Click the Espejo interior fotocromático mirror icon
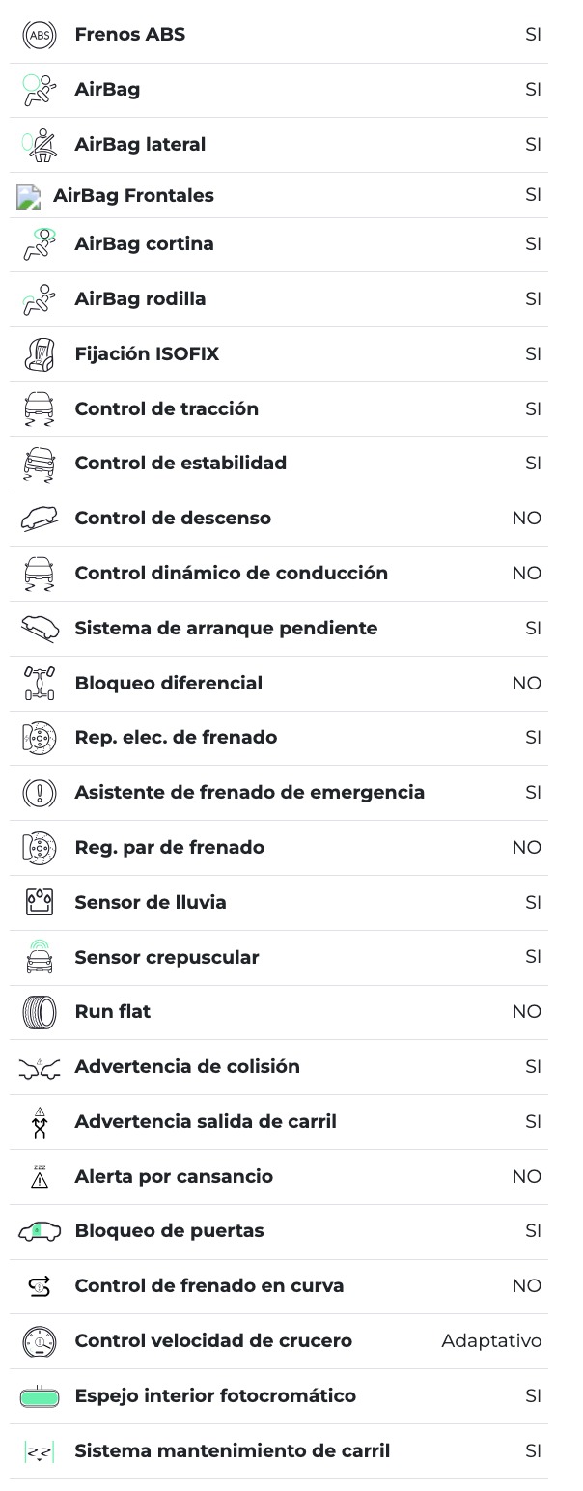This screenshot has height=1491, width=583. 39,1395
